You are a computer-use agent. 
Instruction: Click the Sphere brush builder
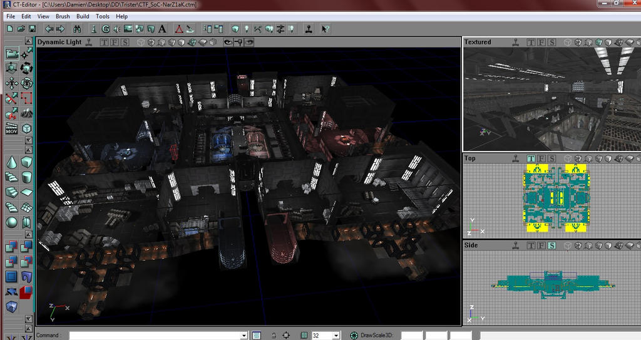click(x=12, y=222)
